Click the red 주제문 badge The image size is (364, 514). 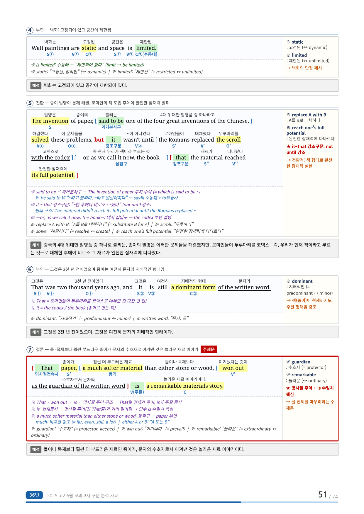point(209,349)
